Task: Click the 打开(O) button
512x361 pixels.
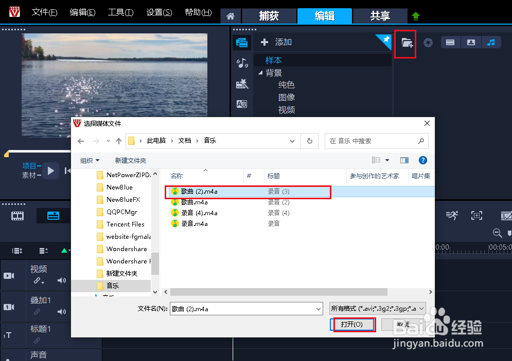Action: [352, 325]
